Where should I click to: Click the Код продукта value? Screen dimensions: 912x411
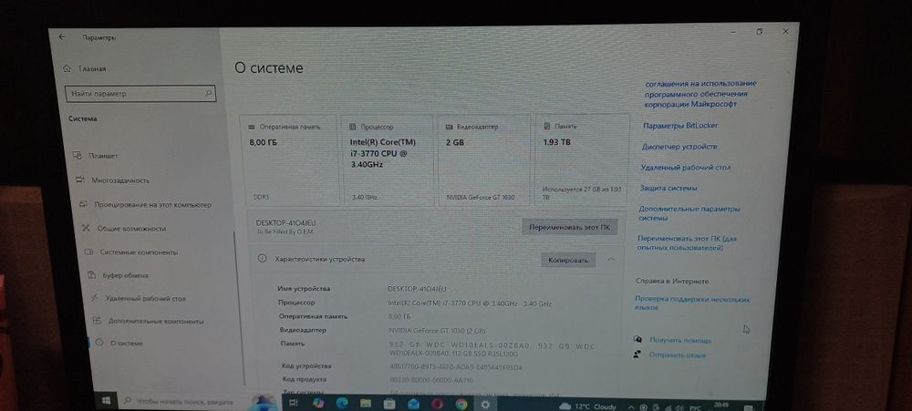pos(431,380)
